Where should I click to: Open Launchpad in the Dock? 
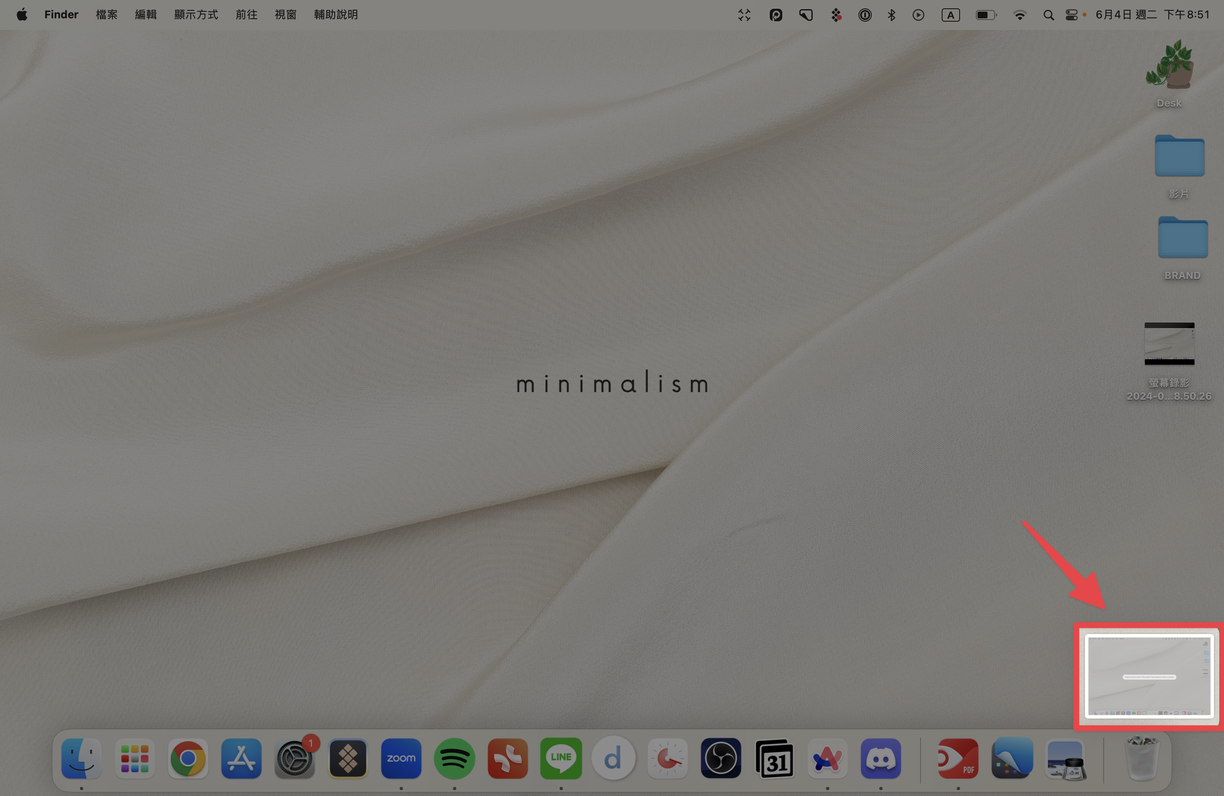[135, 758]
